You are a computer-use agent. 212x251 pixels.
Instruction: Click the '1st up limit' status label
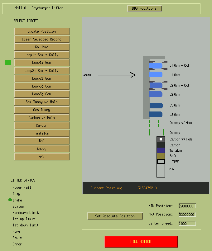point(24,219)
